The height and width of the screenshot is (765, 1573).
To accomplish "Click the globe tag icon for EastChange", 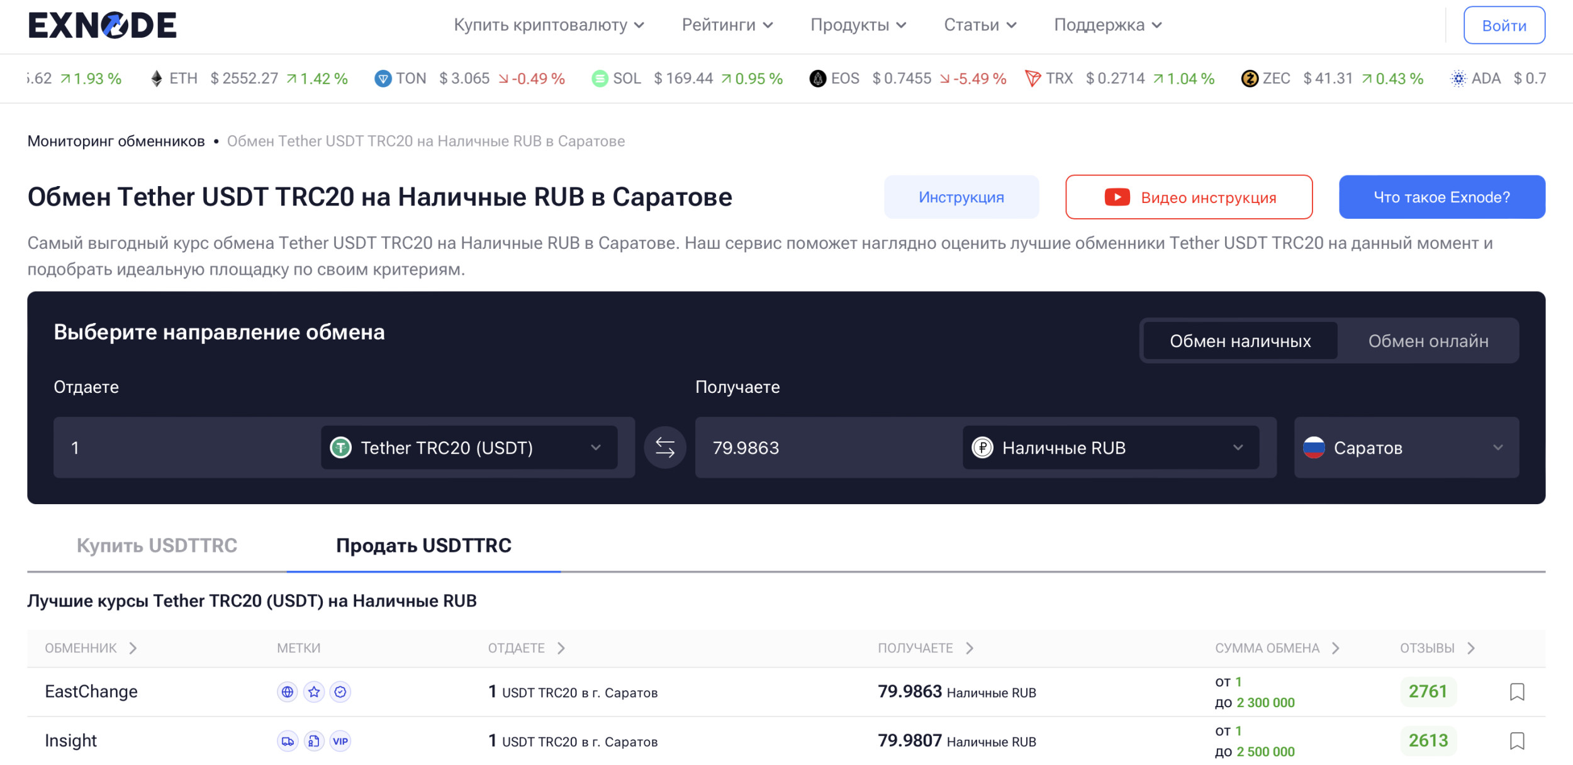I will (x=288, y=691).
